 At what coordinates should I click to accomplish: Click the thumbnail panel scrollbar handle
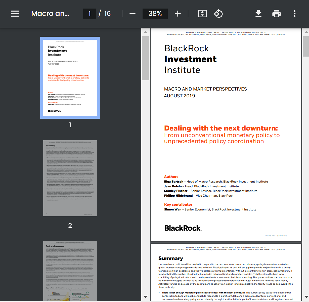146,58
